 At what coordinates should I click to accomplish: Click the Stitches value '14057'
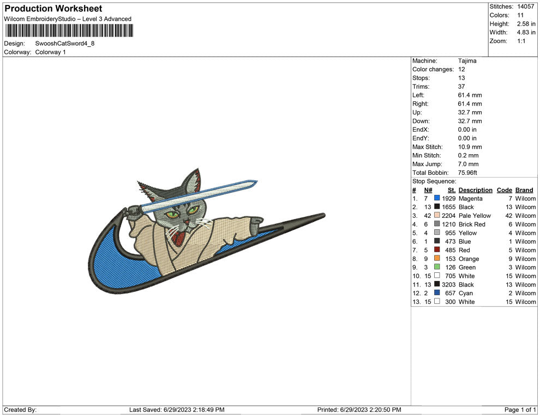(525, 7)
